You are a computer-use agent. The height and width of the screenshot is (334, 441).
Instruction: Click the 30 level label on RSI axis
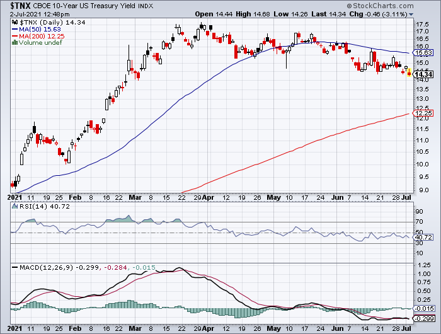coord(420,243)
